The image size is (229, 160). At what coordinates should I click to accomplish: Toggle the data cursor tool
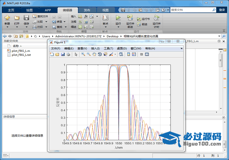tap(105, 54)
